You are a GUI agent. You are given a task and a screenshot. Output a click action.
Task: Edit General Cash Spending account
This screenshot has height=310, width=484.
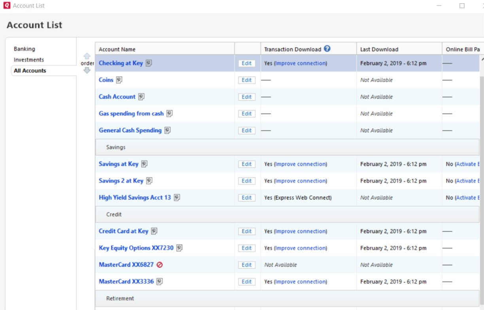pos(247,130)
